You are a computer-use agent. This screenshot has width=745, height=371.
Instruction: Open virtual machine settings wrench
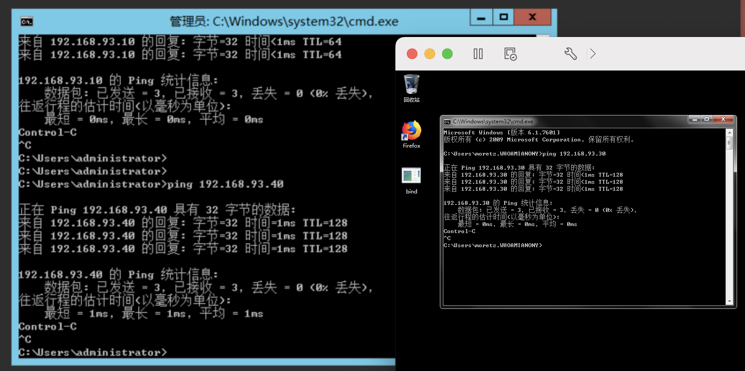(x=570, y=54)
